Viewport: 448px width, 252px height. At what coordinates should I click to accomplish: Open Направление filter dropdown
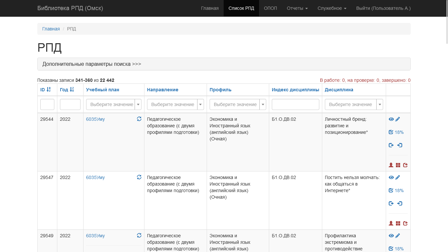pos(175,104)
